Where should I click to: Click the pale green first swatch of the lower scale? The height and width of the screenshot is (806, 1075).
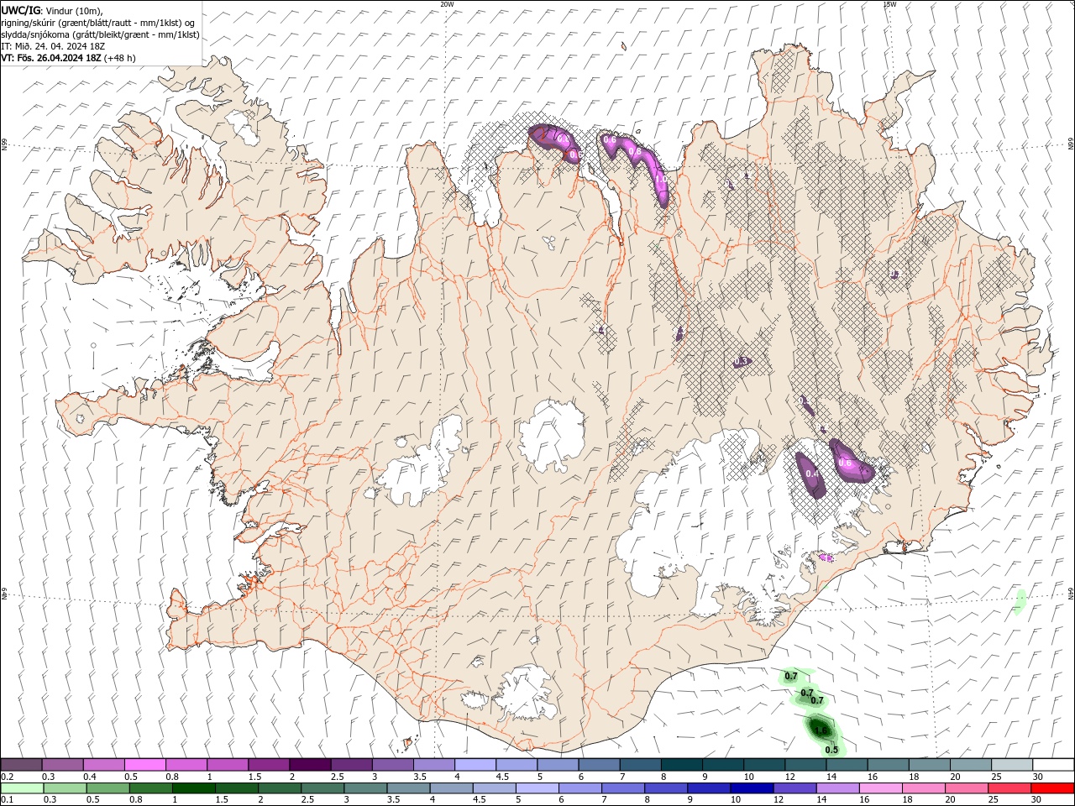click(21, 788)
